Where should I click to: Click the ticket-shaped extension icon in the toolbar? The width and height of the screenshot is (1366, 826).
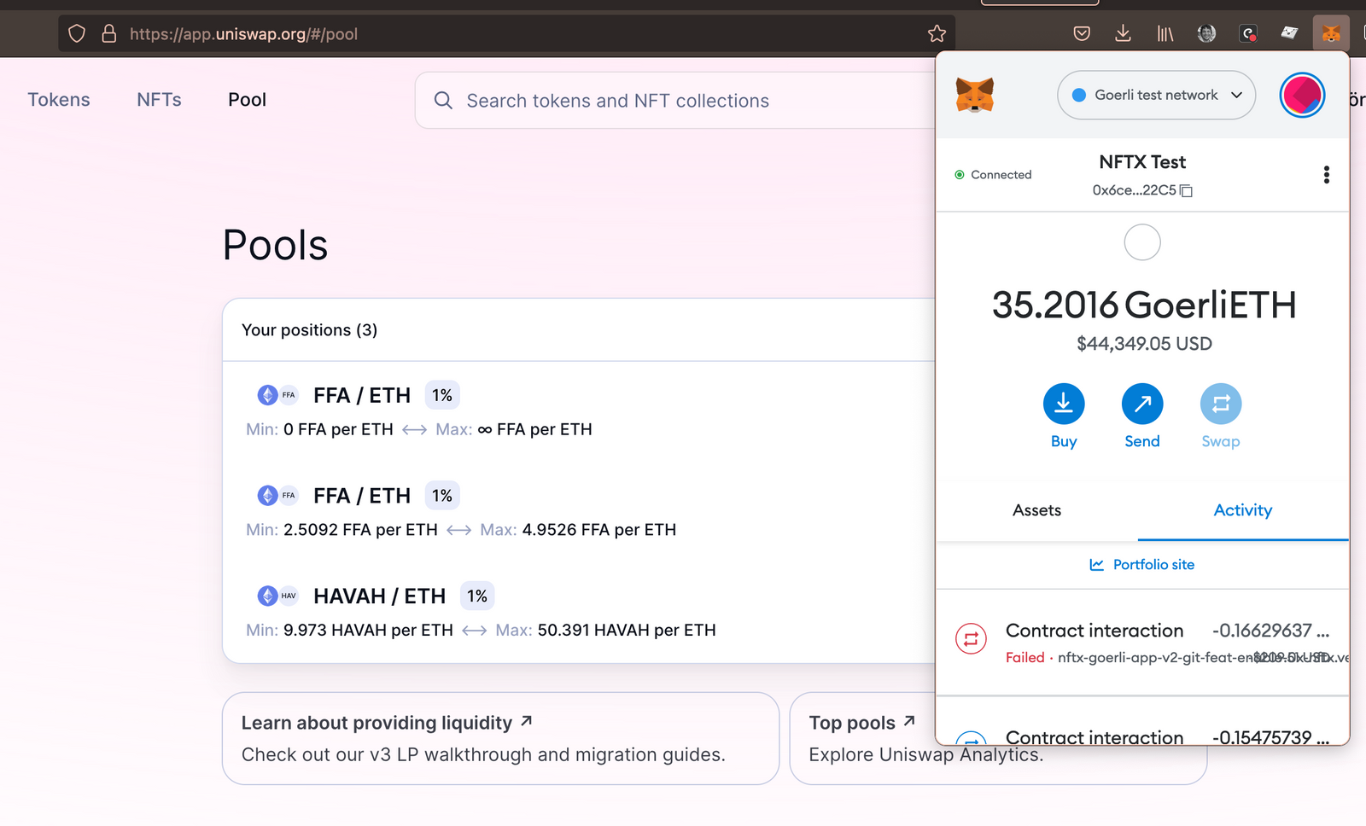point(1289,33)
